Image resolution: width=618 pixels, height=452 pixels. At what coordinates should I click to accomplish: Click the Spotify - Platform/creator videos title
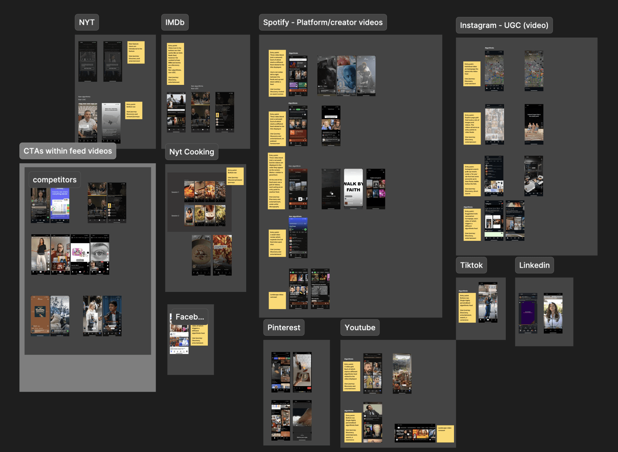[x=323, y=22]
